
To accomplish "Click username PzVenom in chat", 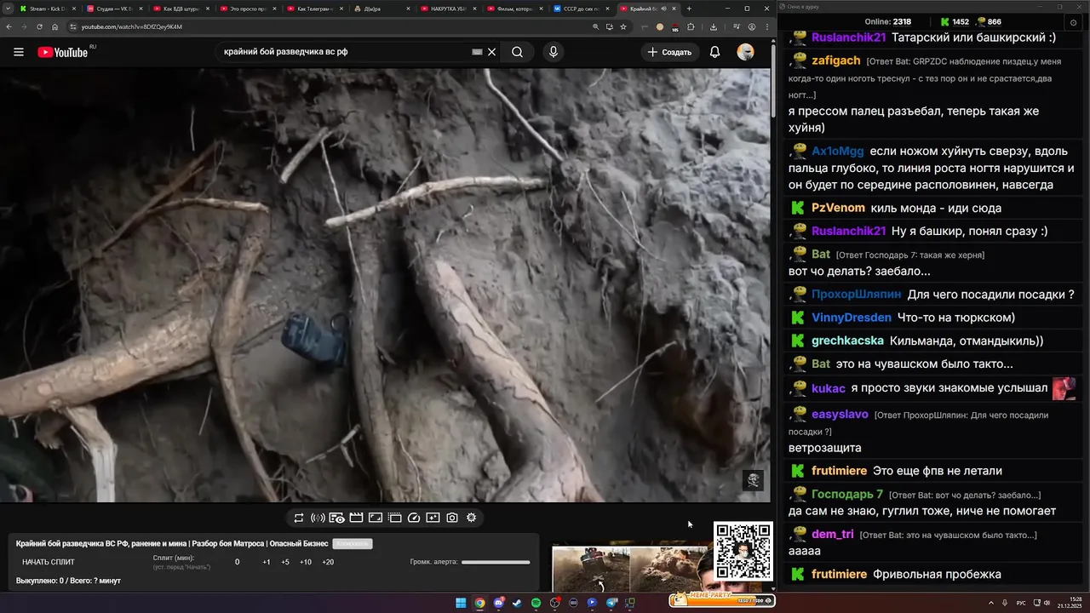I will [x=838, y=208].
